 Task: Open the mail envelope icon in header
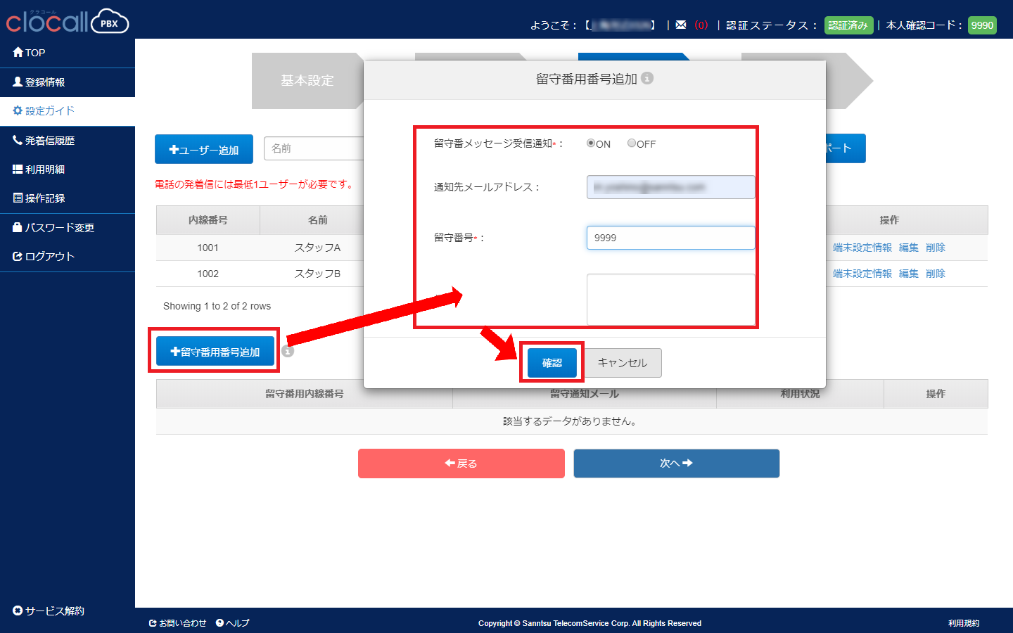coord(681,25)
